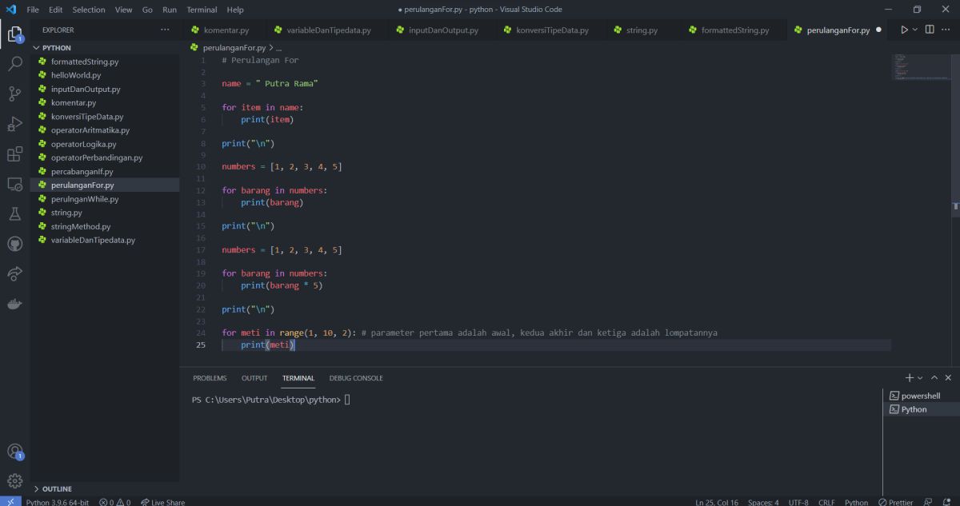Viewport: 960px width, 506px height.
Task: Split the editor to the right
Action: coord(930,30)
